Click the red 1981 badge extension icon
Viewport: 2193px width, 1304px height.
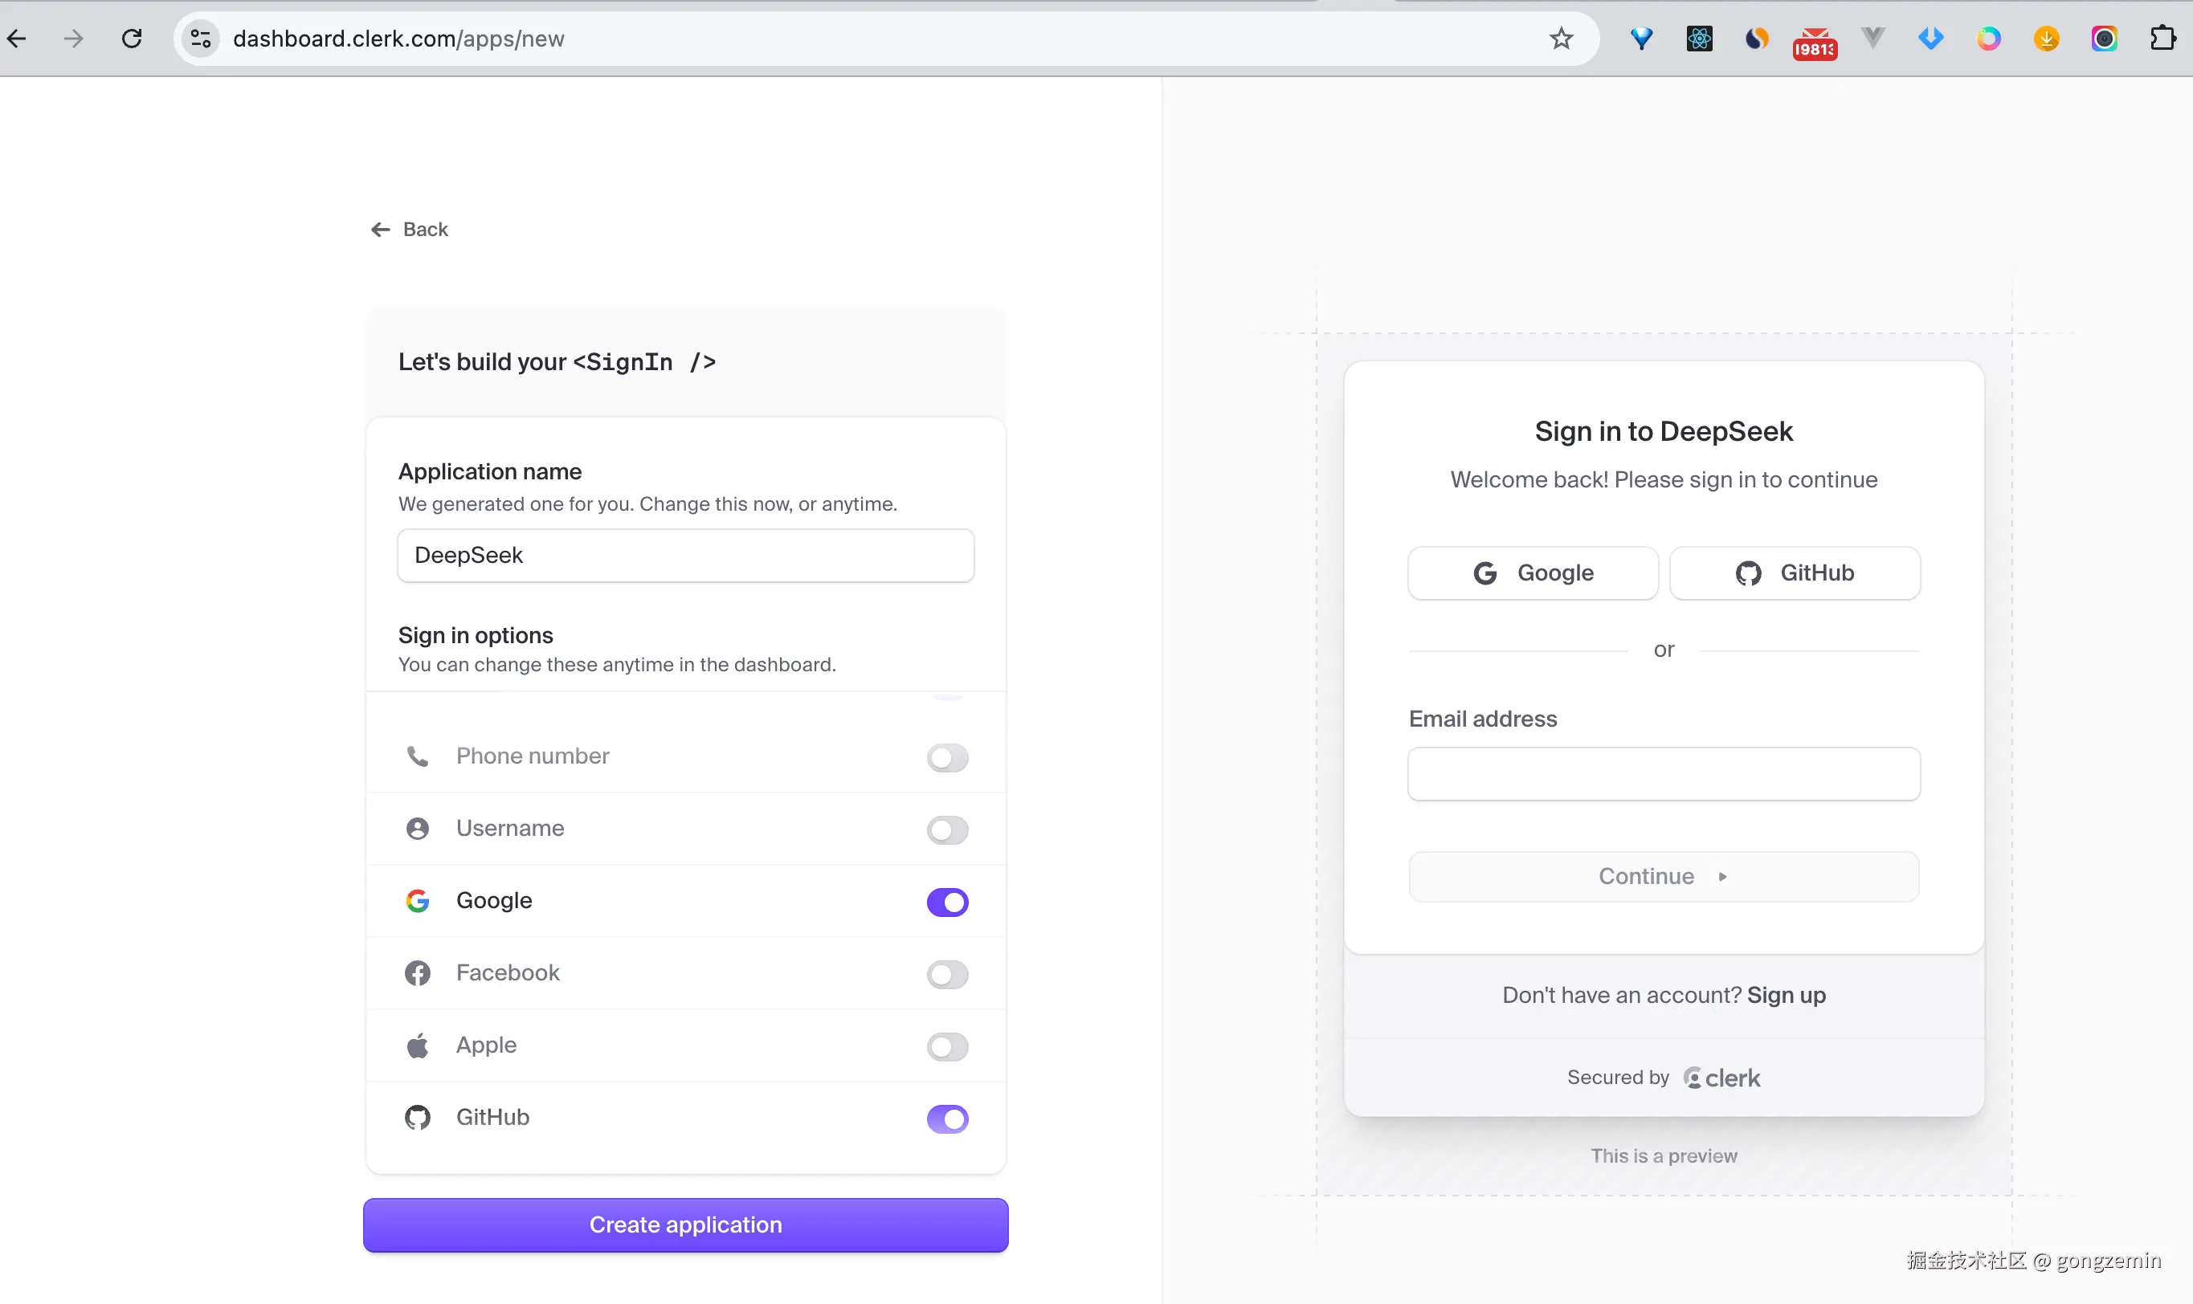click(x=1814, y=43)
